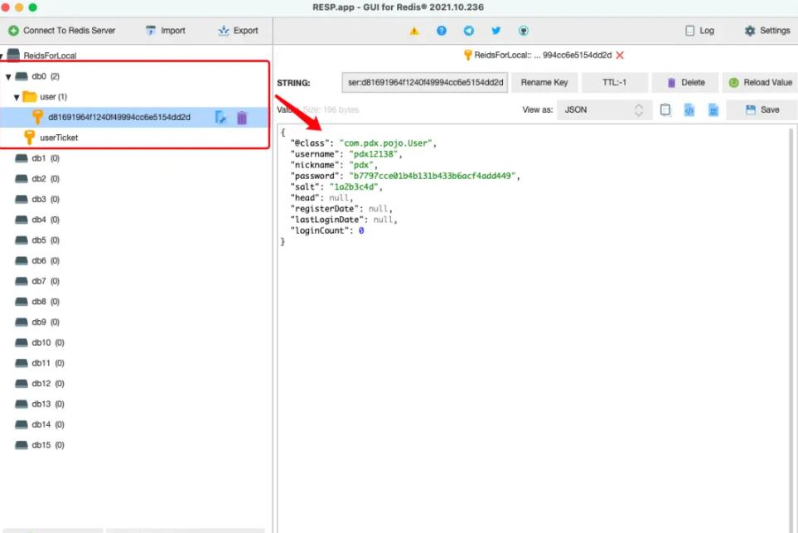Click the warning triangle icon
Image resolution: width=798 pixels, height=533 pixels.
414,31
